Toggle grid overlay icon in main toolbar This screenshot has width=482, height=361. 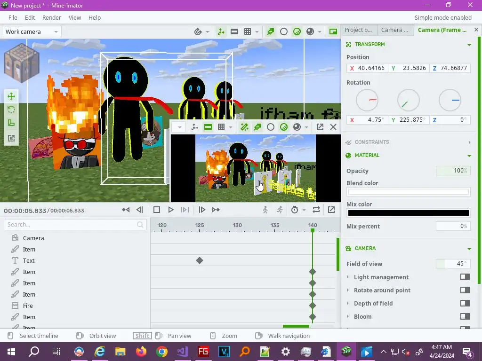coord(248,31)
